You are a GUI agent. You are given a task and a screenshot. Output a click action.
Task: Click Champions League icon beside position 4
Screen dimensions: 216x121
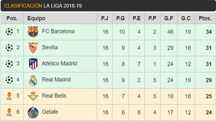[9, 80]
